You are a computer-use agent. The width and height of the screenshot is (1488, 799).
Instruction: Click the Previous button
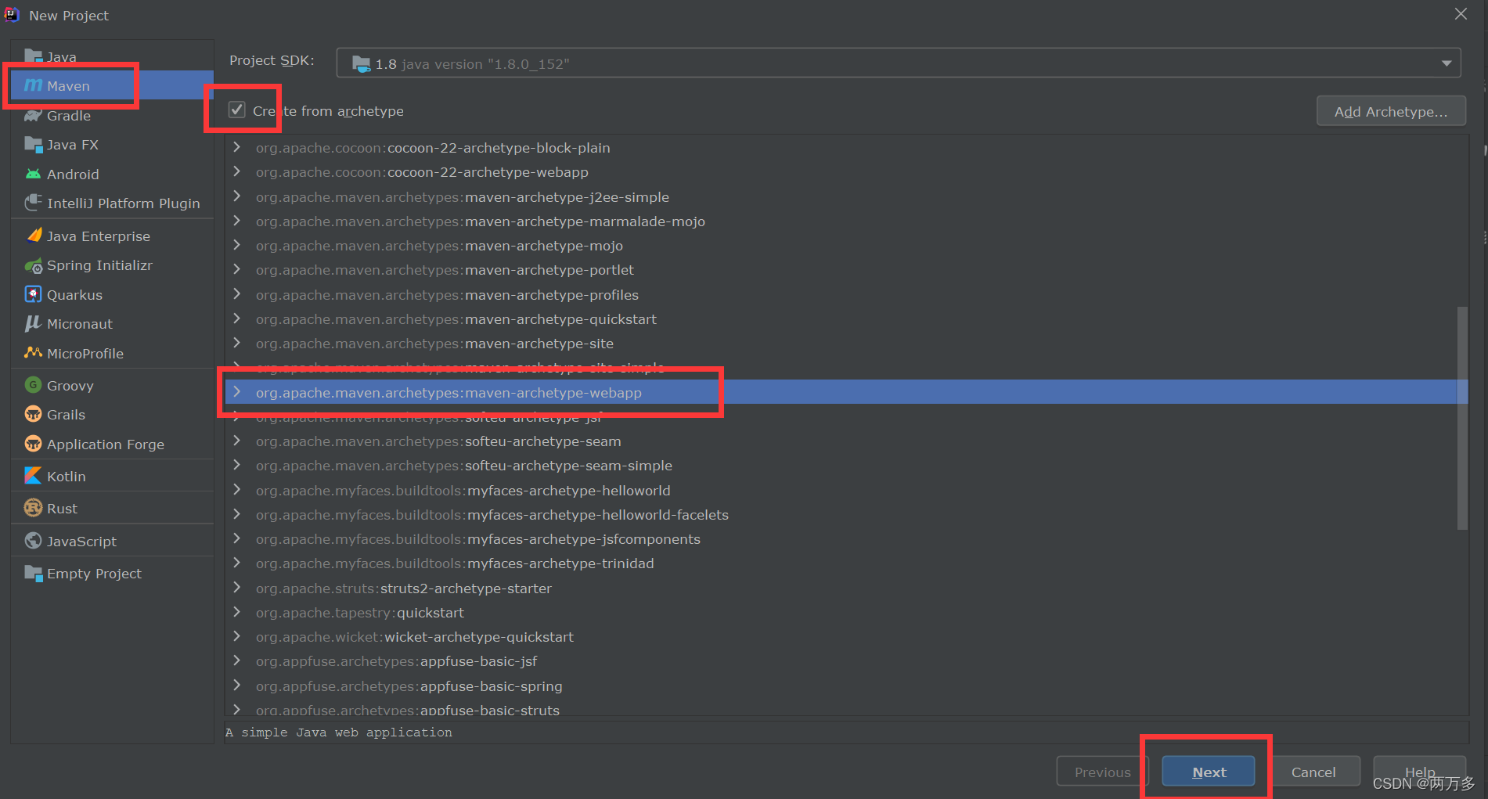pyautogui.click(x=1102, y=772)
